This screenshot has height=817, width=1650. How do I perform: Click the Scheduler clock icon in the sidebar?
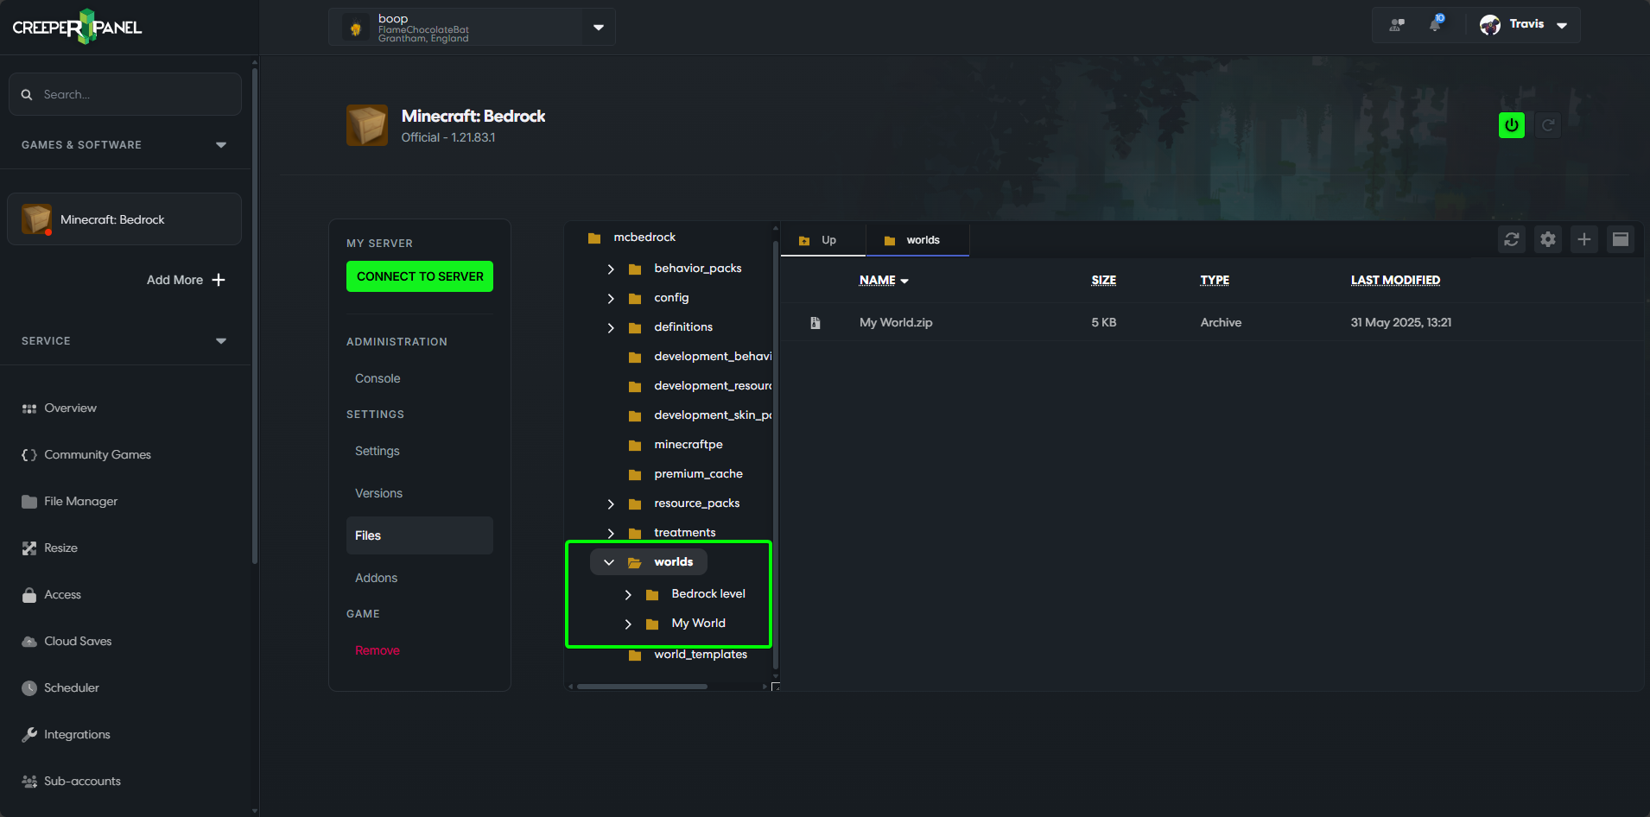(x=29, y=687)
